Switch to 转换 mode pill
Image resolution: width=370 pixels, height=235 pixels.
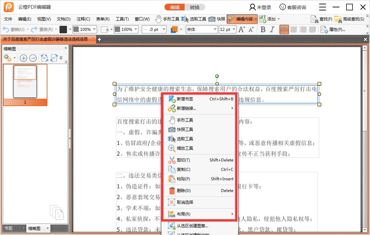tap(195, 7)
